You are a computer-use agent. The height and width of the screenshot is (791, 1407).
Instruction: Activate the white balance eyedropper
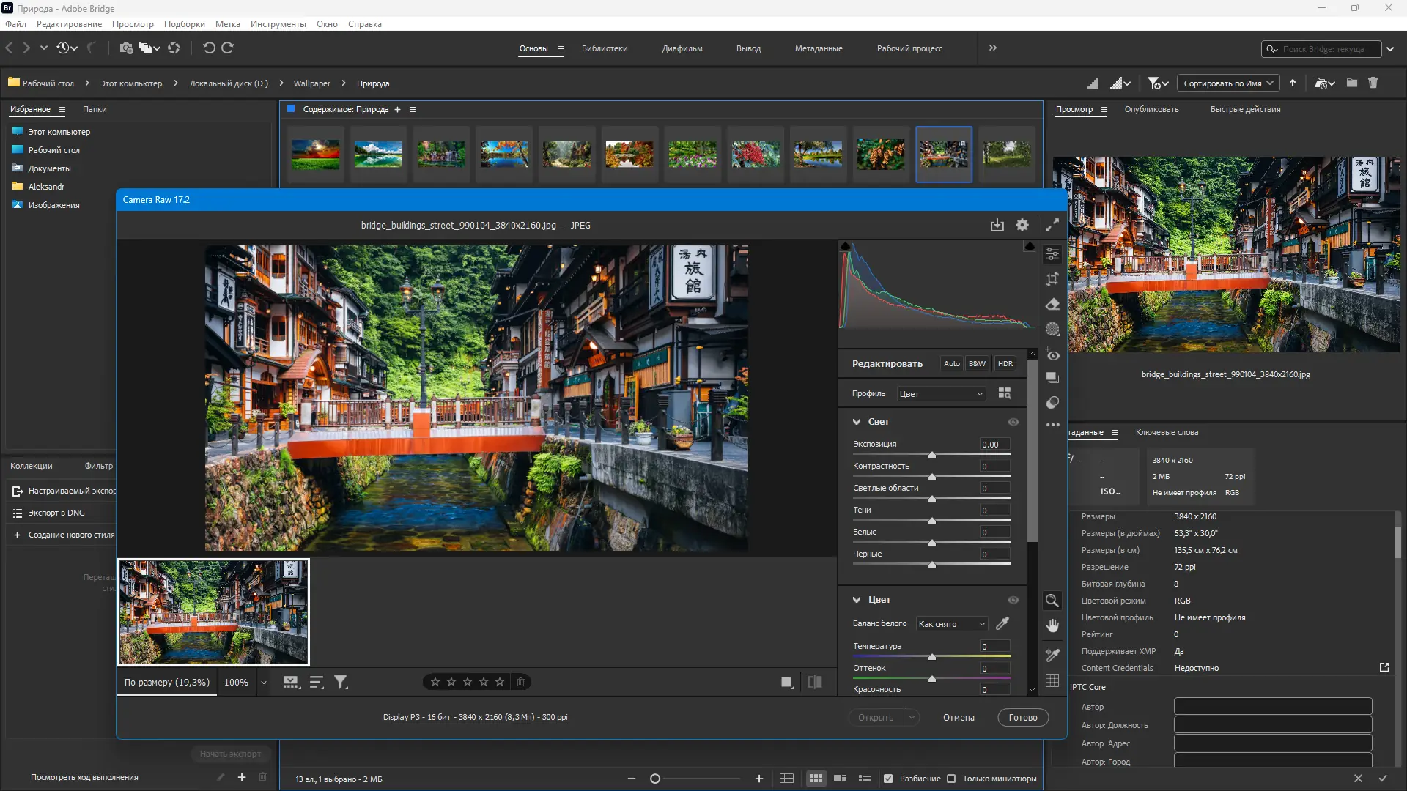[x=1002, y=624]
